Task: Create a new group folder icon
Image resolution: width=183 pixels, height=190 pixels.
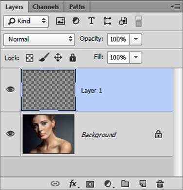Action: (125, 184)
